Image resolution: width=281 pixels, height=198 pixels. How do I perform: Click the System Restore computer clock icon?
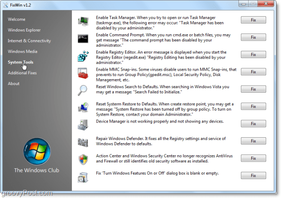click(83, 108)
